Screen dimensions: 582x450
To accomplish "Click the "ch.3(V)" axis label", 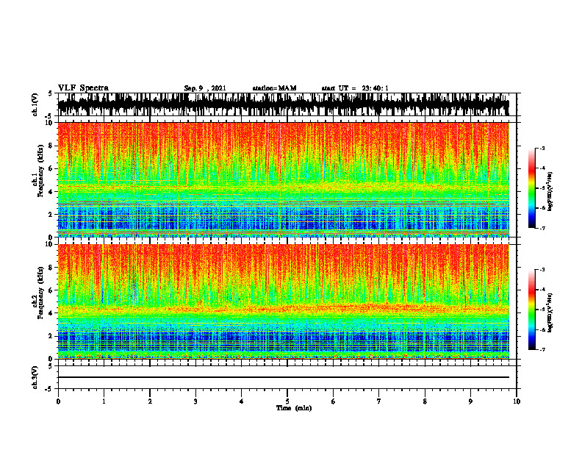I will click(35, 377).
